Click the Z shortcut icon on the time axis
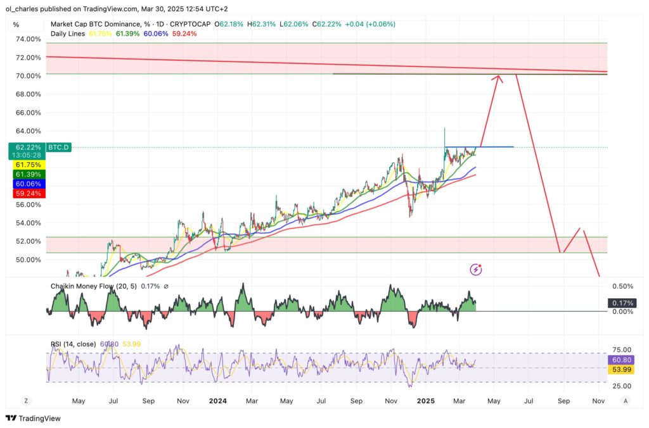Screen dimensions: 649x428 (x=26, y=401)
